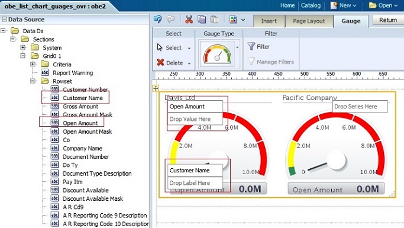Click numeric icon beside Customer Number
Viewport: 404px width, 228px height.
pos(54,89)
